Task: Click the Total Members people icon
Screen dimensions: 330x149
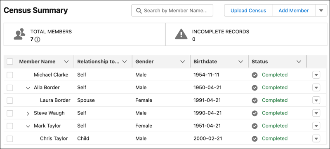Action: click(19, 34)
